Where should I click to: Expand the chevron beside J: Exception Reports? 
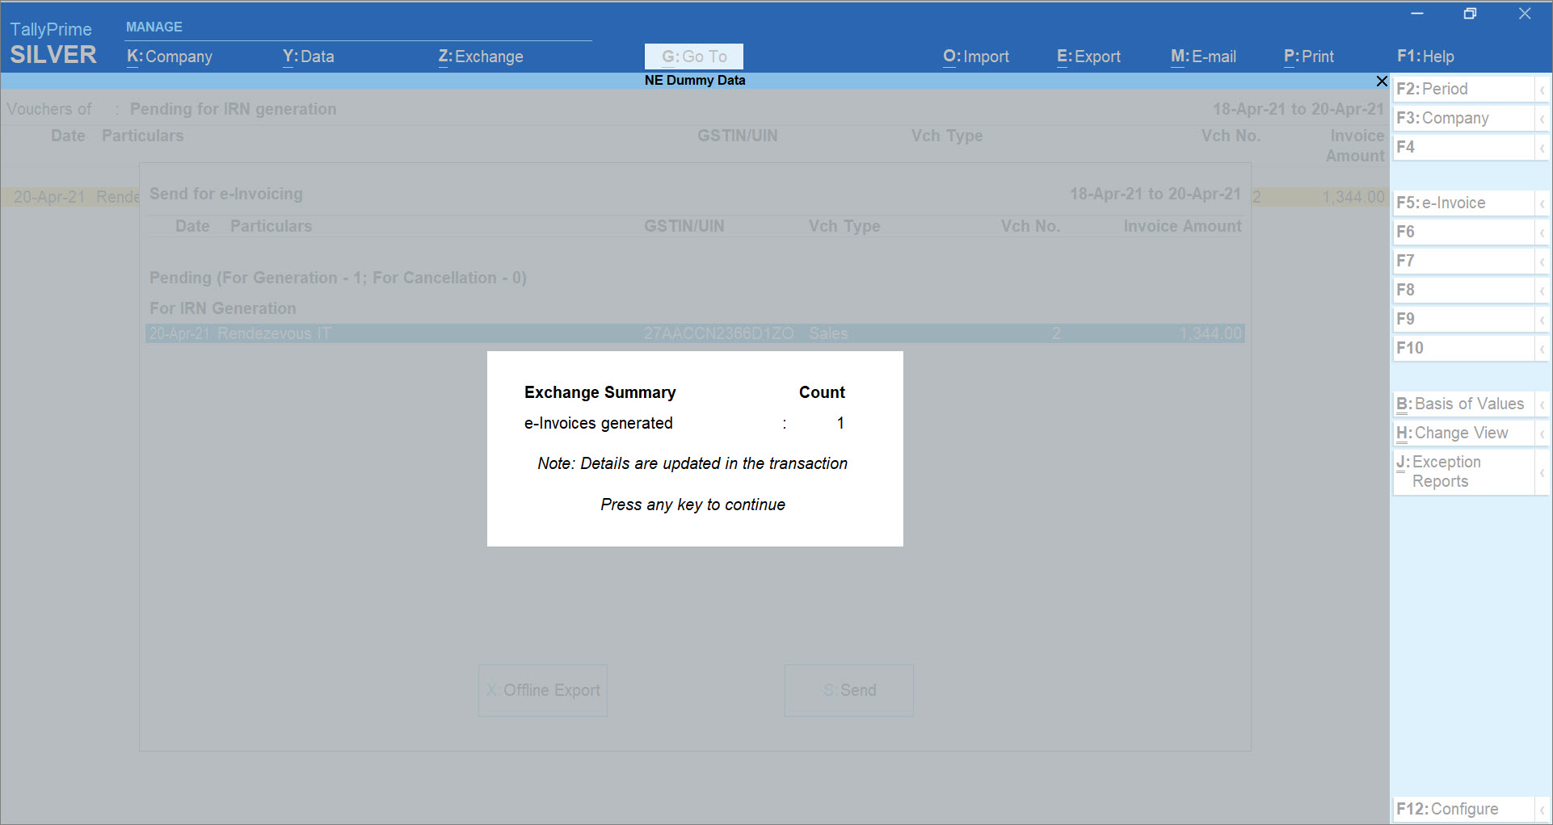pyautogui.click(x=1542, y=472)
